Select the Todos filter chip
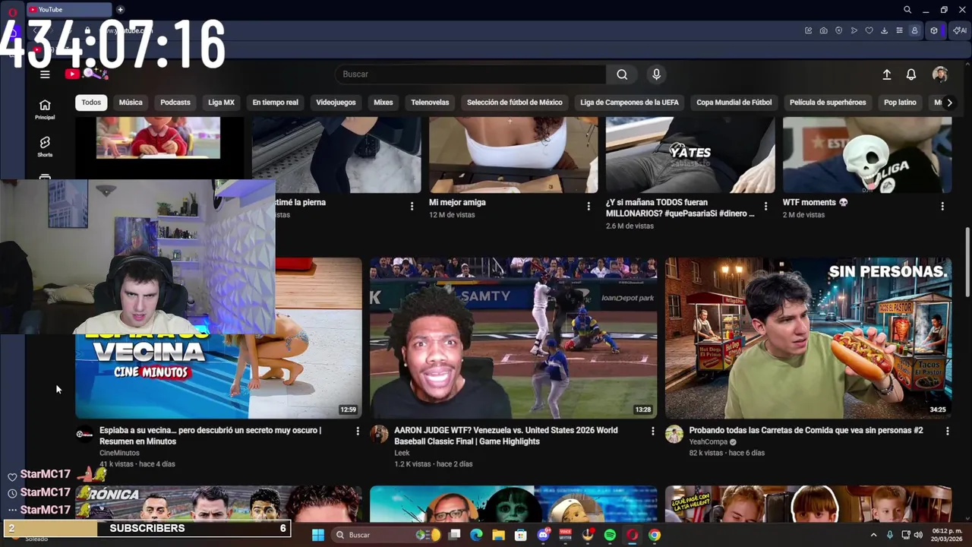Viewport: 972px width, 547px height. point(91,103)
